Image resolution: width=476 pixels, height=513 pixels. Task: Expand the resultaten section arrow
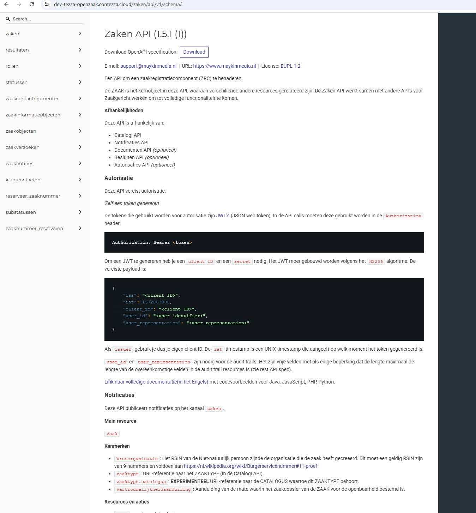(x=80, y=50)
